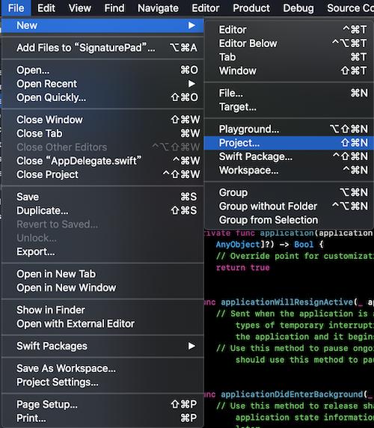This screenshot has width=374, height=428.
Task: Select Save As Workspace…
Action: (x=102, y=368)
